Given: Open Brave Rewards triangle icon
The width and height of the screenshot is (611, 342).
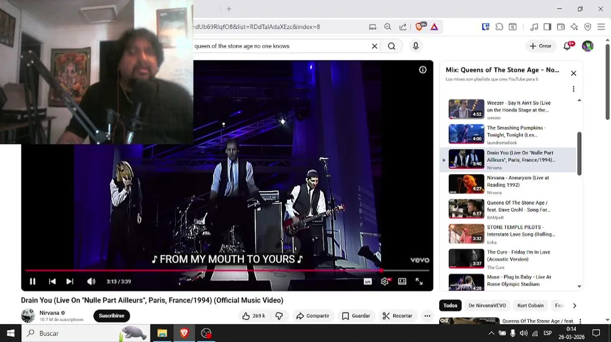Looking at the screenshot, I should pyautogui.click(x=434, y=27).
